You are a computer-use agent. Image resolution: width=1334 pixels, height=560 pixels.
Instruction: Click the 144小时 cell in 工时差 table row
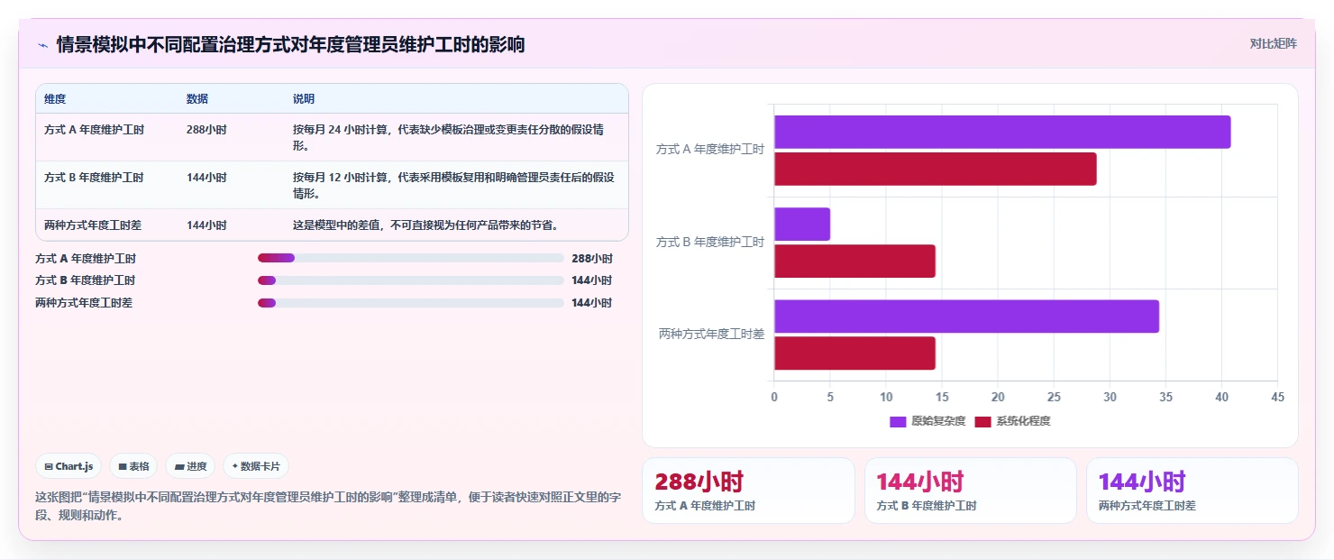point(206,225)
